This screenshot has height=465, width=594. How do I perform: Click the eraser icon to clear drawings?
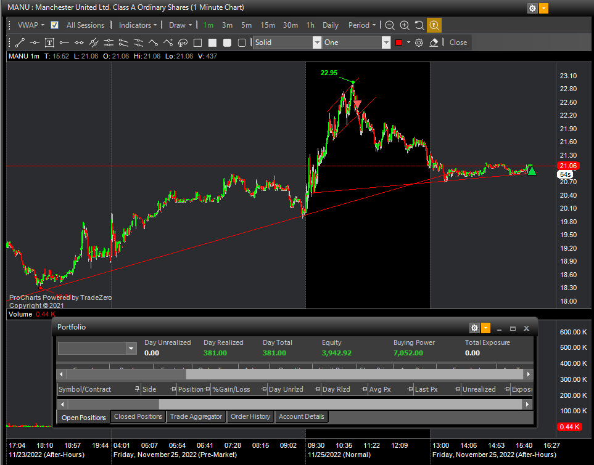click(434, 42)
